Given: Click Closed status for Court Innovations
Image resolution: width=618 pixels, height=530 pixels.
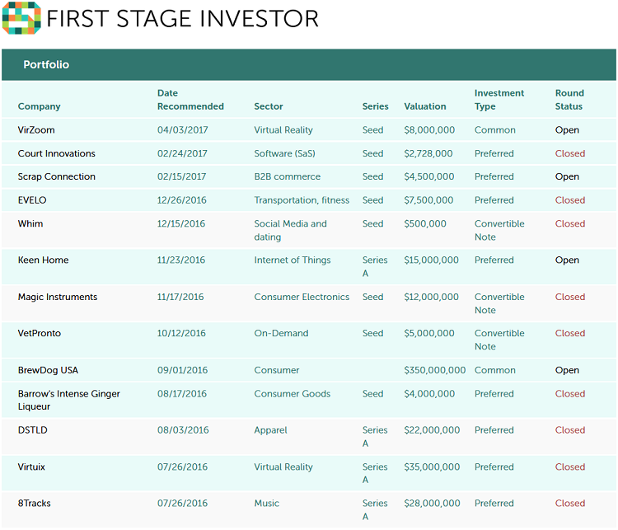Looking at the screenshot, I should click(x=570, y=153).
